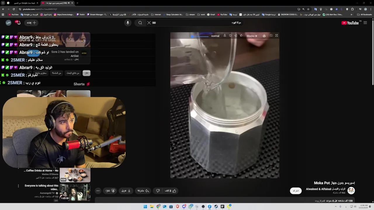
Task: Open the Shorts section heading
Action: click(x=82, y=84)
